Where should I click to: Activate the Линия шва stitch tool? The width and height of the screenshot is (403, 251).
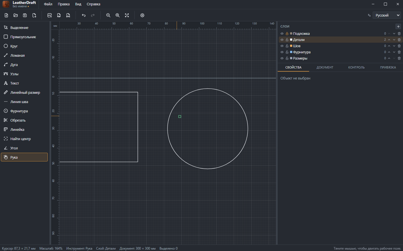pyautogui.click(x=24, y=102)
